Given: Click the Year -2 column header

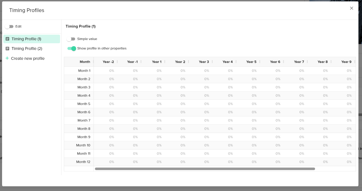Looking at the screenshot, I should pos(108,62).
